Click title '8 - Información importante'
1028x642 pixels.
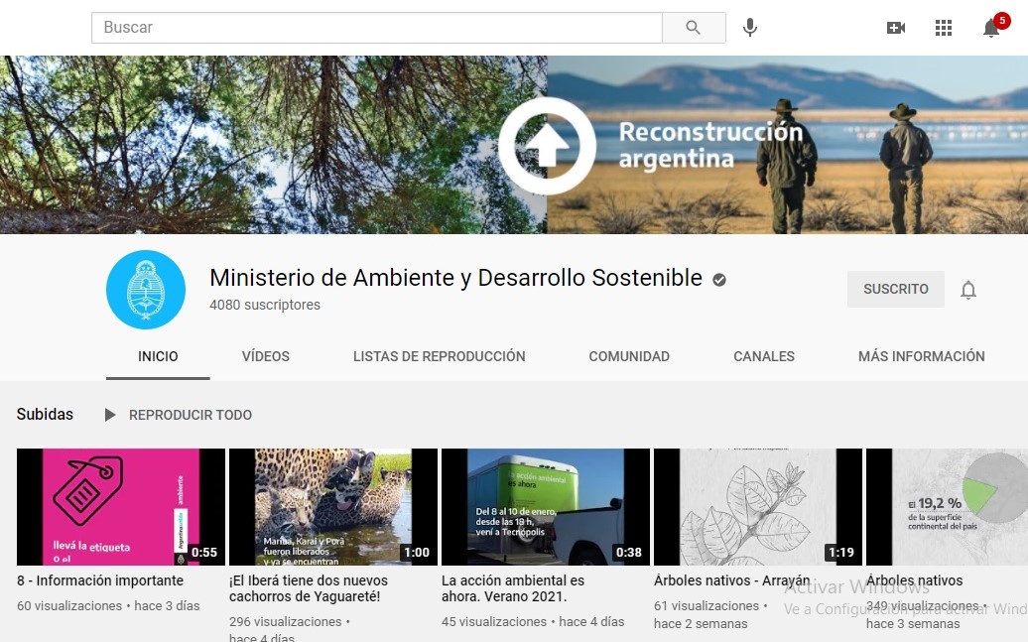point(100,580)
